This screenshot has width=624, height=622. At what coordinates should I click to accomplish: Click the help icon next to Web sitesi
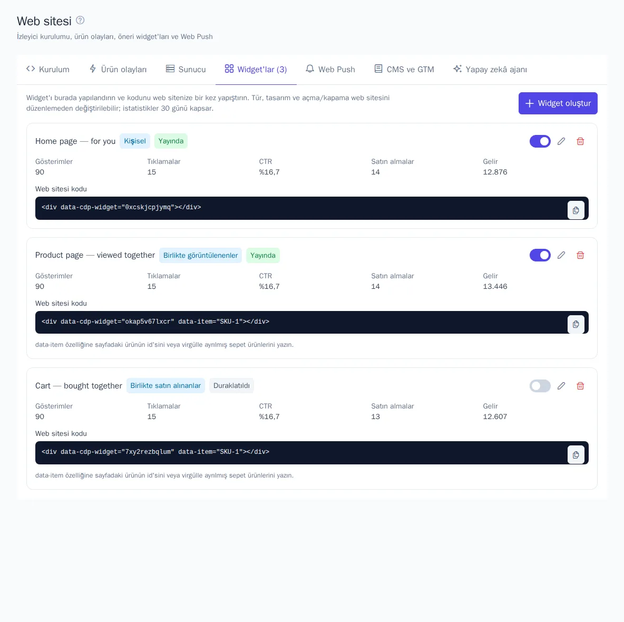tap(80, 21)
